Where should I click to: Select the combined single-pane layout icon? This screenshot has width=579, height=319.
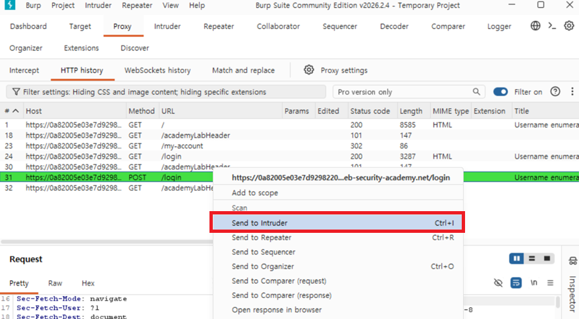(547, 258)
